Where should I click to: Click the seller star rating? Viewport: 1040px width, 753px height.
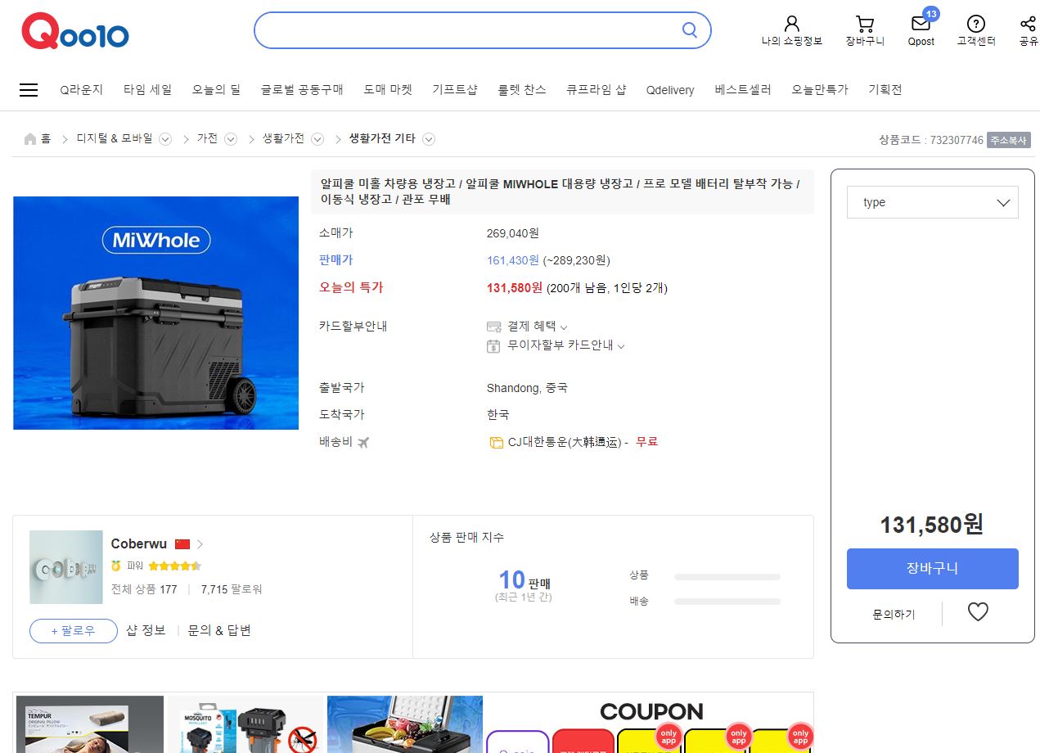[x=174, y=566]
